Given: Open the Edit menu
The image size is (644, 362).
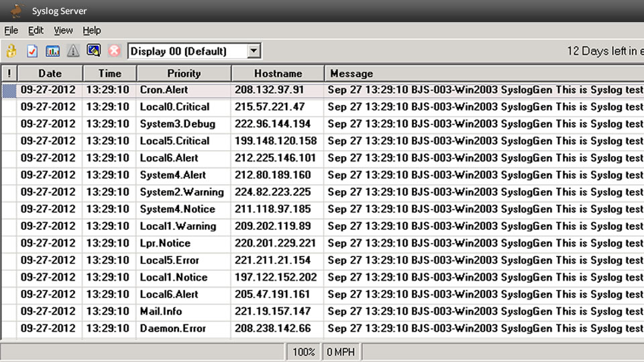Looking at the screenshot, I should point(36,30).
